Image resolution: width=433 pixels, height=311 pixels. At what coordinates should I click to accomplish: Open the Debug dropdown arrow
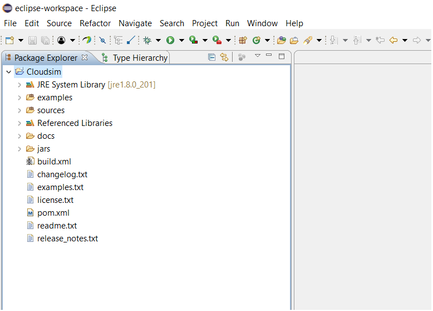pyautogui.click(x=158, y=40)
